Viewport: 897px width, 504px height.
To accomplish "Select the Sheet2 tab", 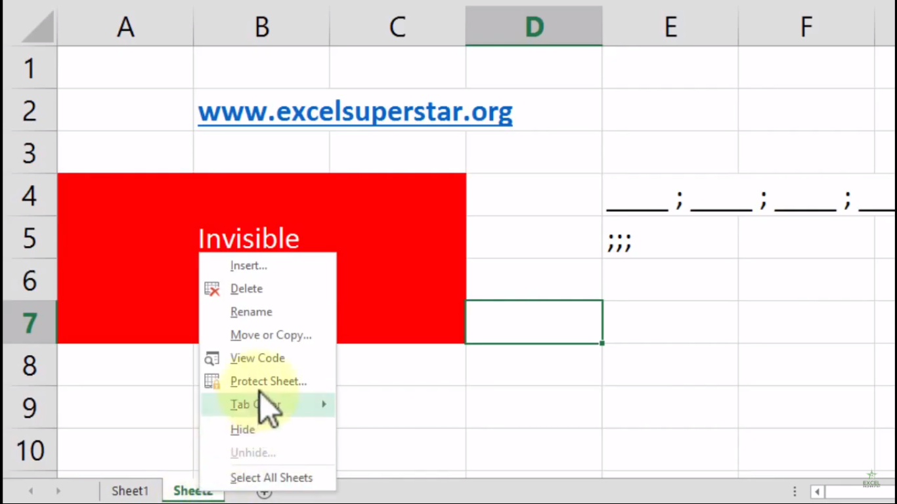I will click(x=193, y=491).
